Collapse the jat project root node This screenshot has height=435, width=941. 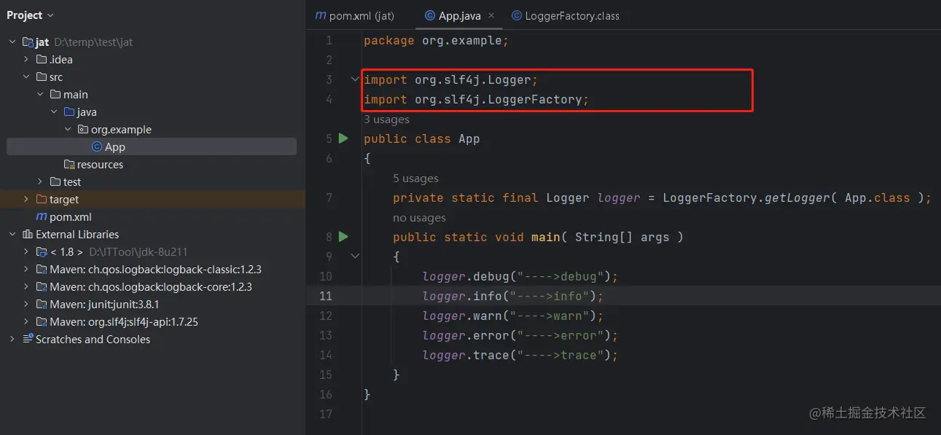(12, 42)
